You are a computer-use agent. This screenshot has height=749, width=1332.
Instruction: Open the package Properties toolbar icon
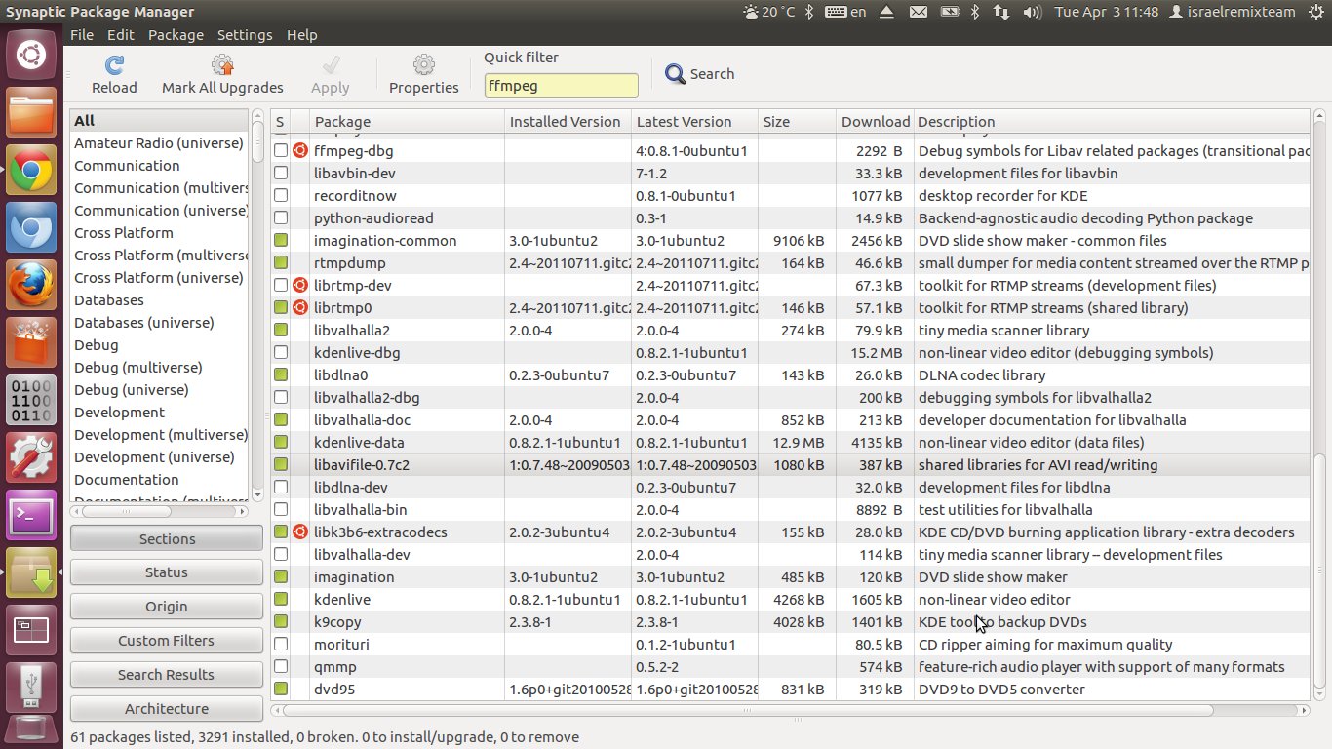[423, 65]
